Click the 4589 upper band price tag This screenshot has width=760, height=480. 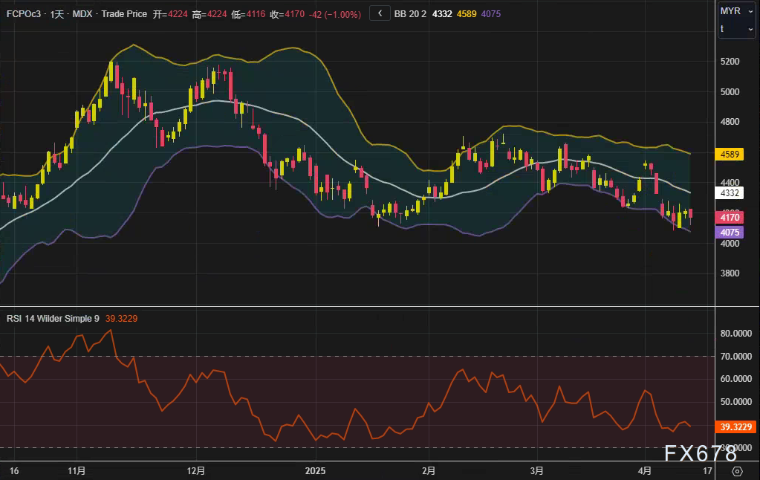(729, 155)
